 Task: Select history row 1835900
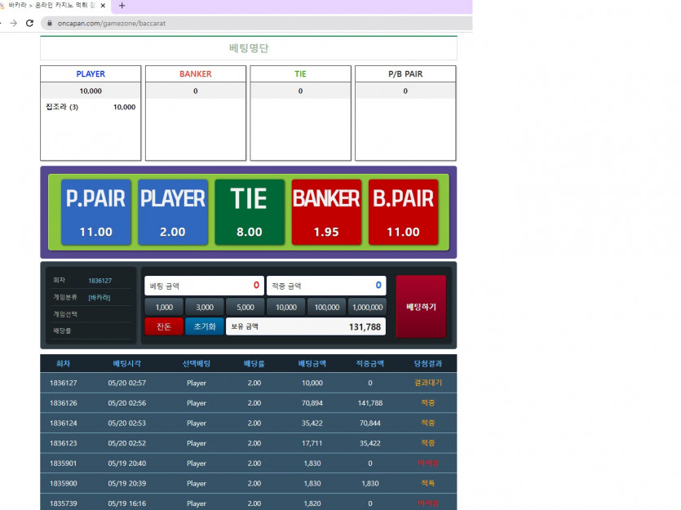click(249, 483)
